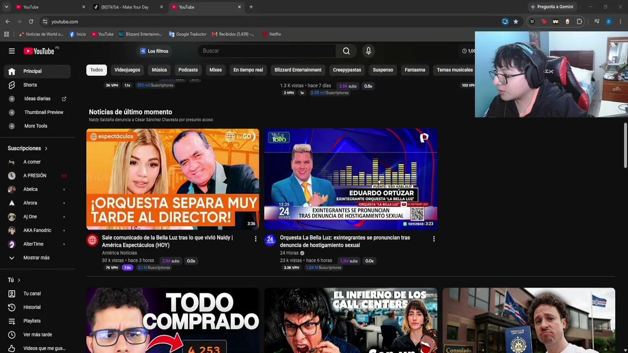The height and width of the screenshot is (353, 628).
Task: Go back to previous page
Action: (x=7, y=22)
